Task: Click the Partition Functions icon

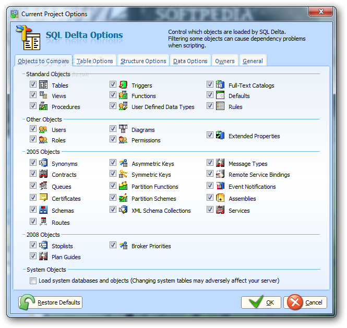Action: [123, 186]
